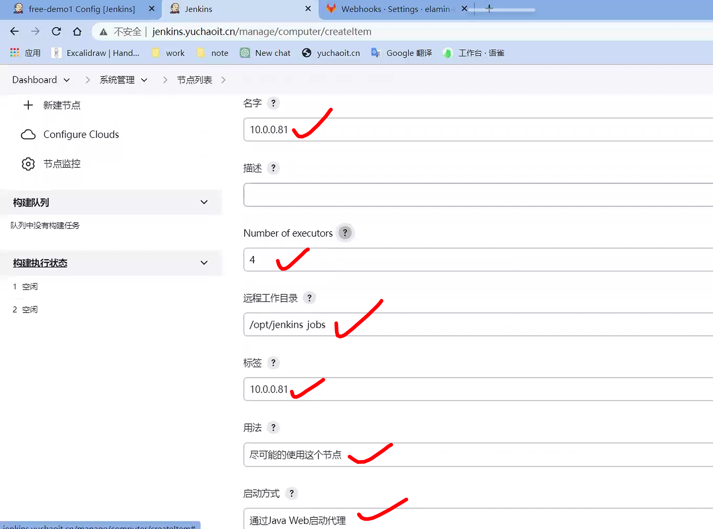Image resolution: width=713 pixels, height=529 pixels.
Task: Open help for 远程工作目录 field
Action: coord(309,298)
